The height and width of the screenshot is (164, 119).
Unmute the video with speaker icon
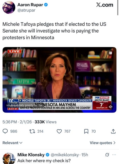click(x=110, y=107)
